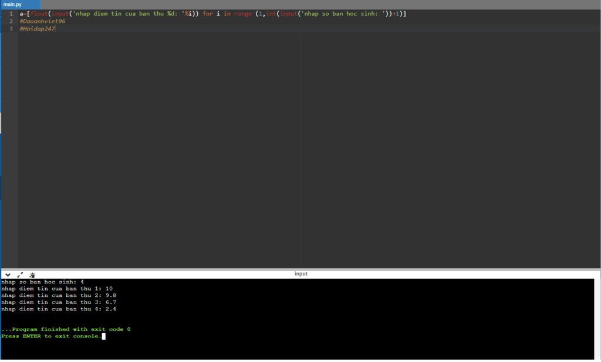Expand the console to fullscreen
Image resolution: width=601 pixels, height=362 pixels.
coord(20,275)
